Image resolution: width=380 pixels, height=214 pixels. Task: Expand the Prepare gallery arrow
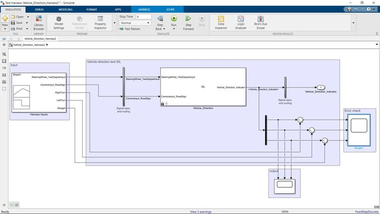[114, 23]
